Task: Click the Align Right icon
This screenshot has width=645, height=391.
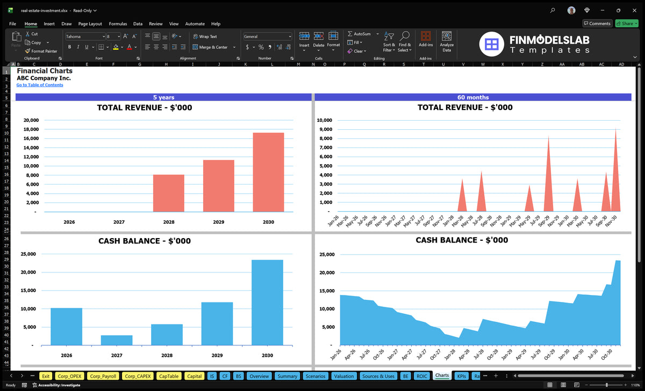Action: (165, 47)
